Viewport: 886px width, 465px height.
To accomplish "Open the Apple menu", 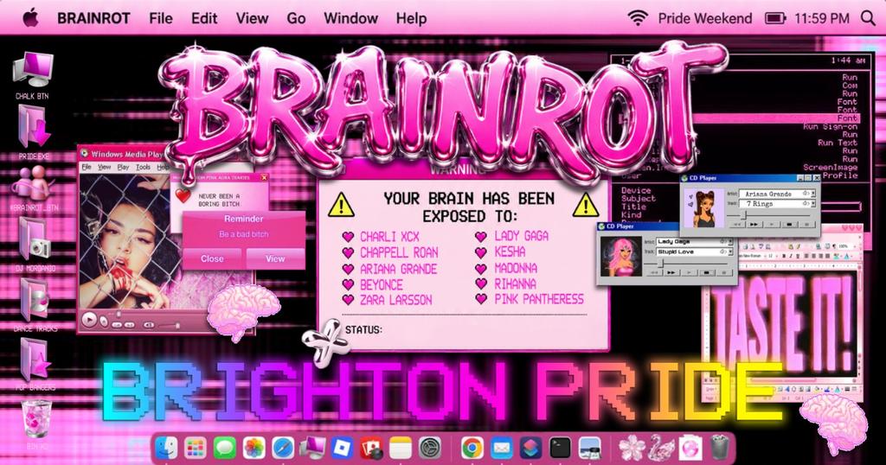I will (30, 18).
